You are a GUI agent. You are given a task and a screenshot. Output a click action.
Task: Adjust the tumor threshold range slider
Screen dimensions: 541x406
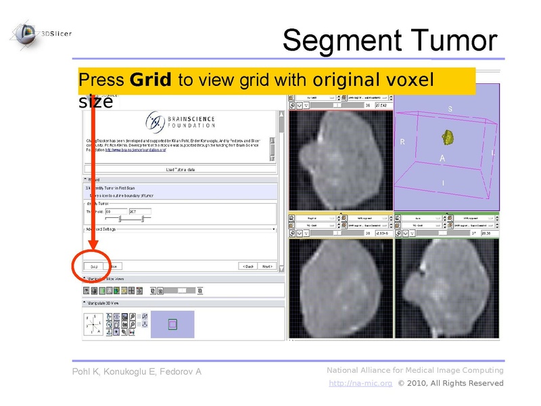pos(121,219)
